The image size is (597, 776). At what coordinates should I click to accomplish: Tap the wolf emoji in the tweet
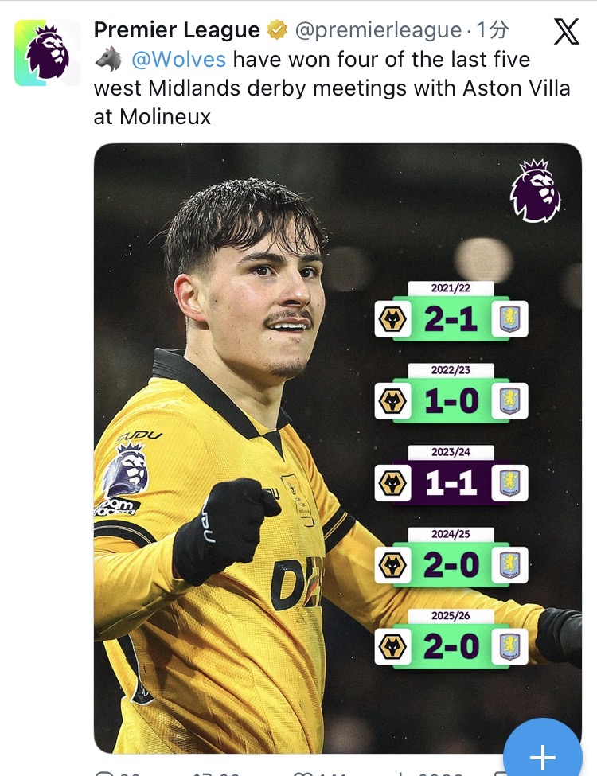(x=108, y=59)
